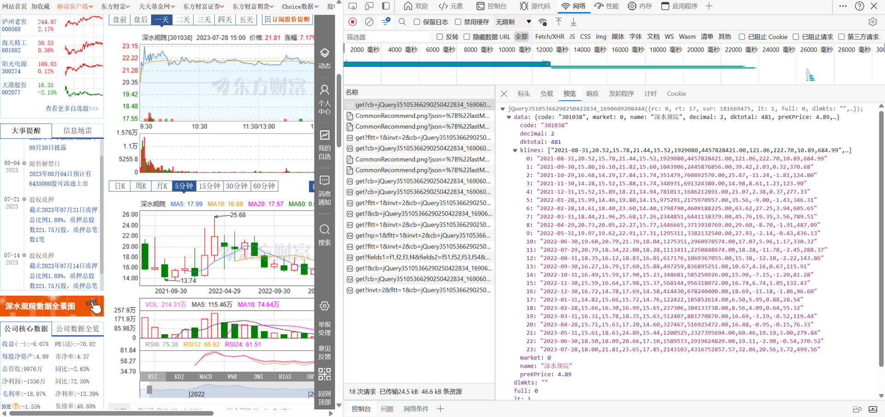The height and width of the screenshot is (417, 885).
Task: Open DevTools help question mark icon
Action: point(860,6)
